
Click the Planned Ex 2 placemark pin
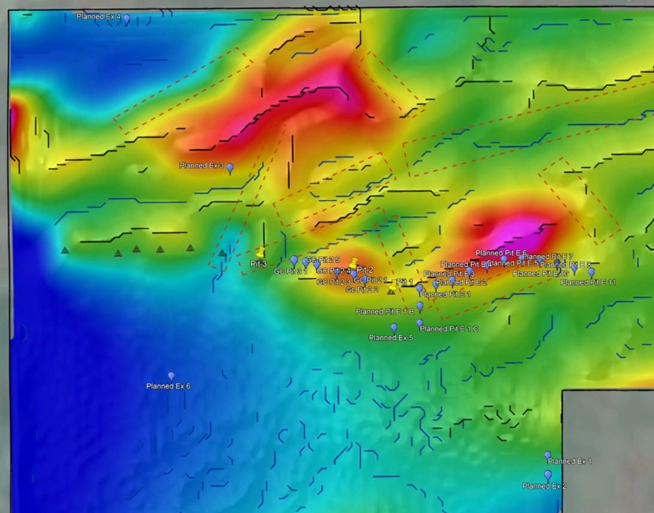[547, 475]
